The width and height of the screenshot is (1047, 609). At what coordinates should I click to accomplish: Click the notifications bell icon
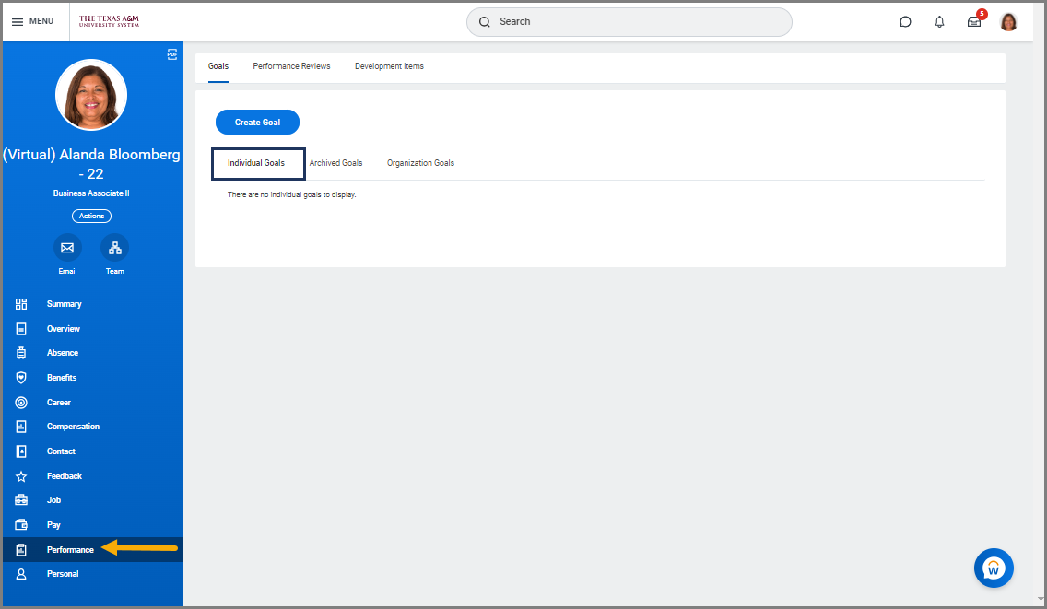[x=939, y=22]
